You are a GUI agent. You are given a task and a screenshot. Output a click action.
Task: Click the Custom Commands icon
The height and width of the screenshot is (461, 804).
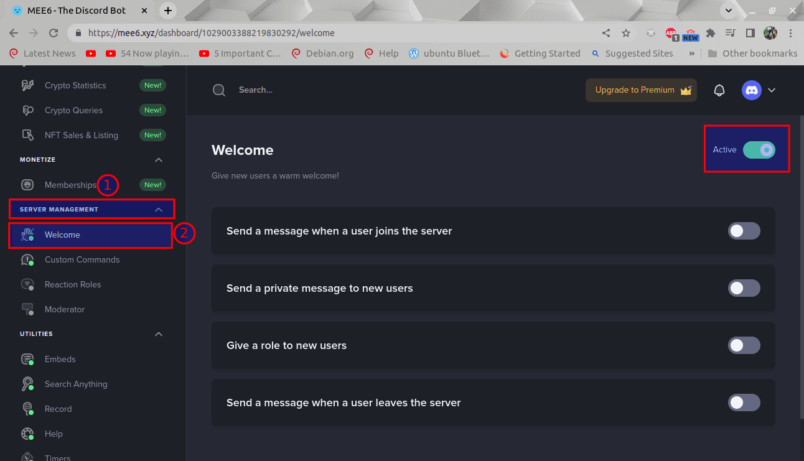[x=27, y=260]
